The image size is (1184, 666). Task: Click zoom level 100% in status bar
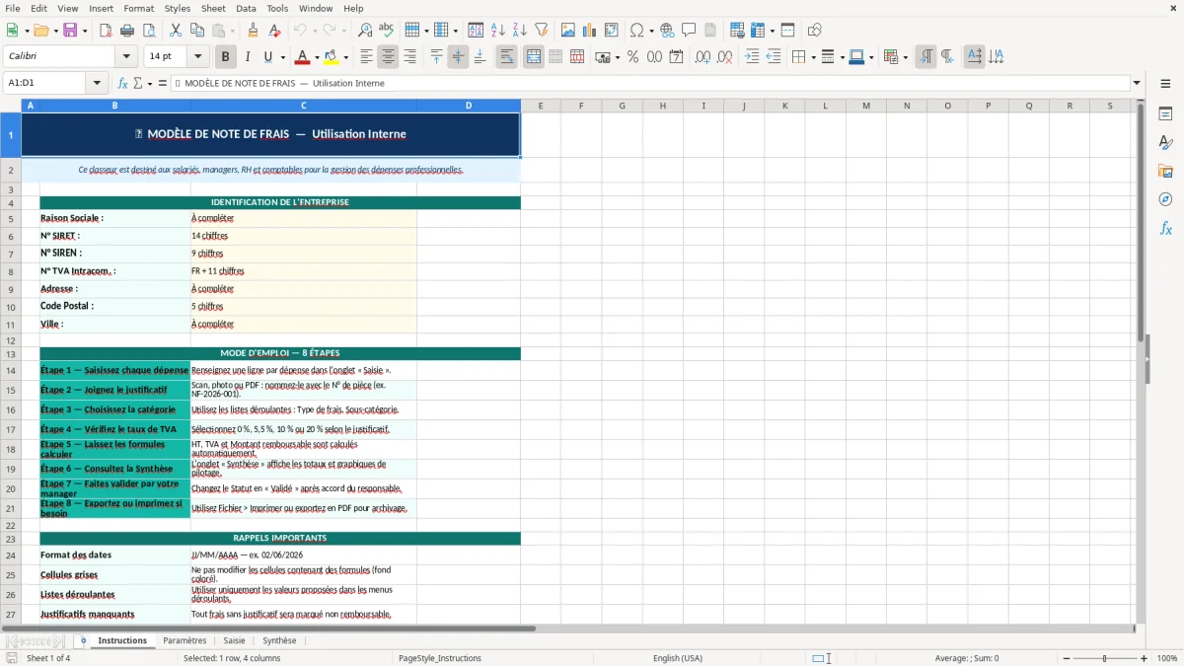point(1167,658)
